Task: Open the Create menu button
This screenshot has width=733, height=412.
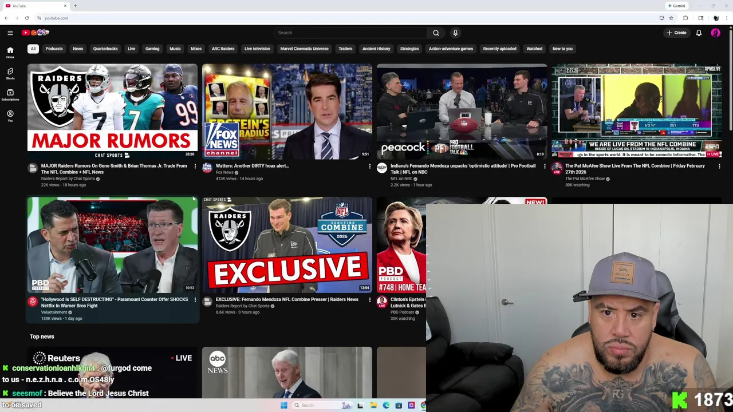Action: click(x=676, y=33)
